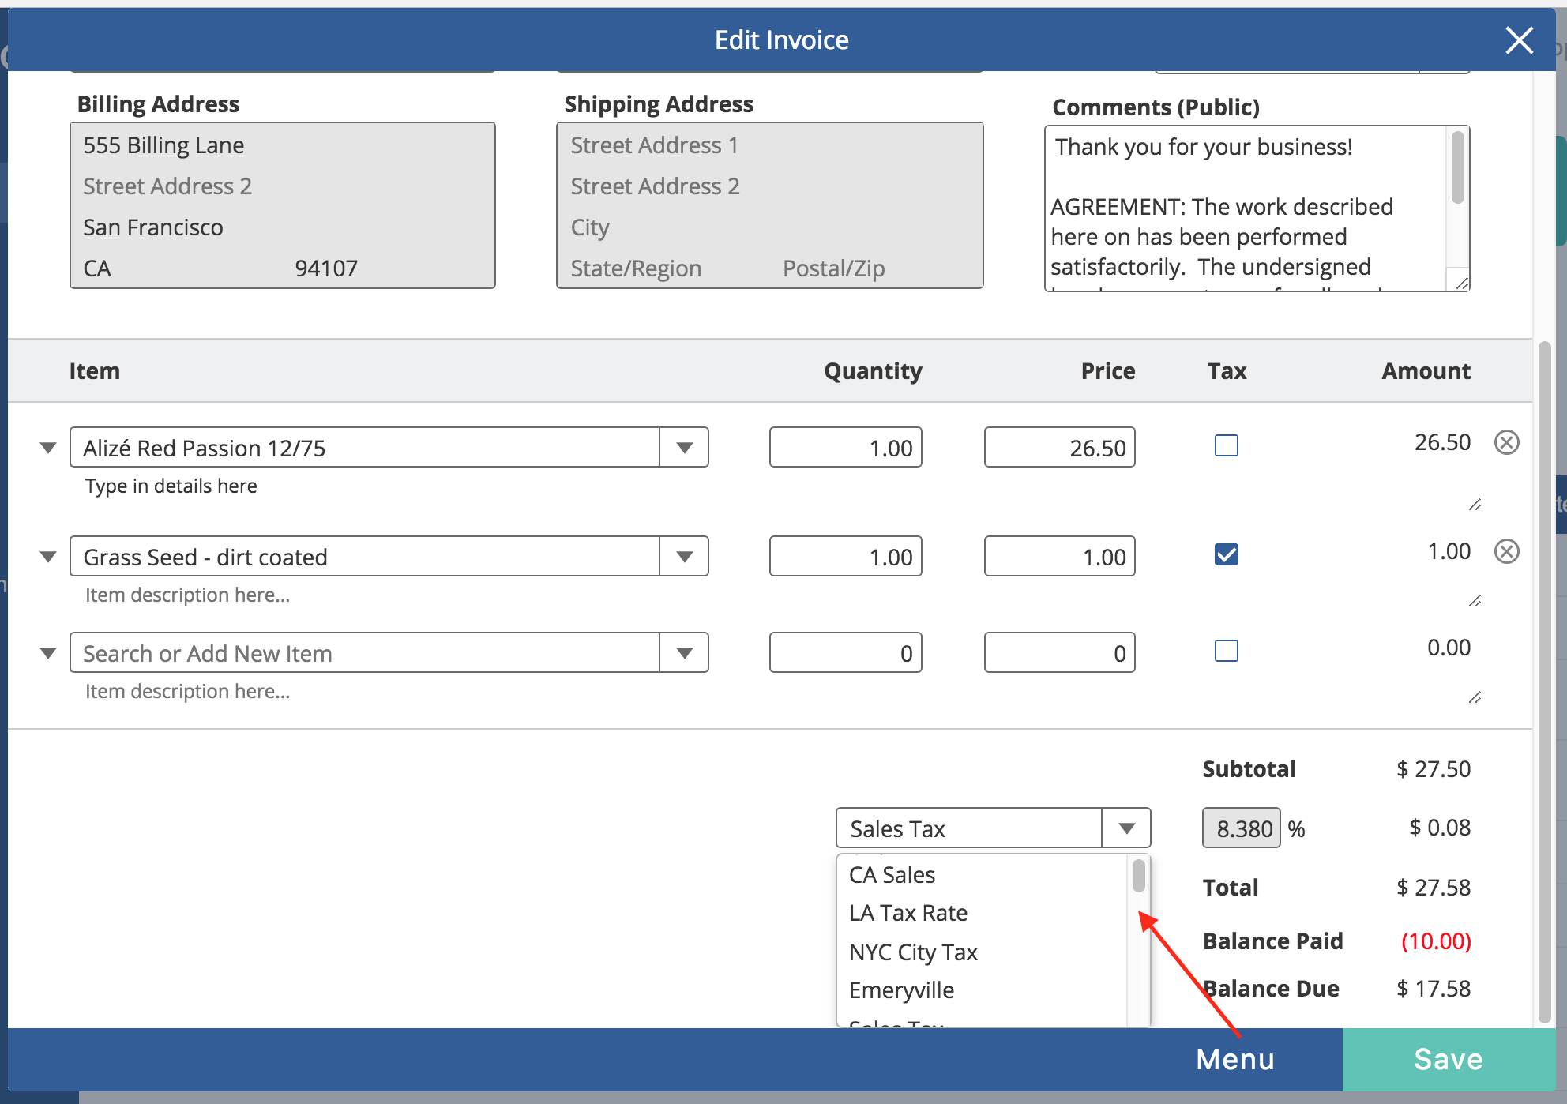Open the Alizé Red Passion item dropdown

tap(684, 448)
